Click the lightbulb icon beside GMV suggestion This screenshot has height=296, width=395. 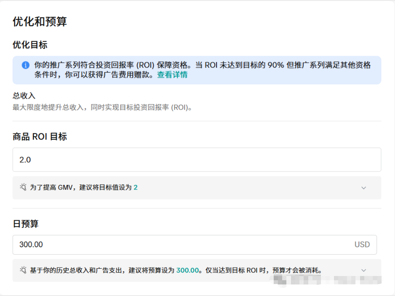[x=23, y=187]
